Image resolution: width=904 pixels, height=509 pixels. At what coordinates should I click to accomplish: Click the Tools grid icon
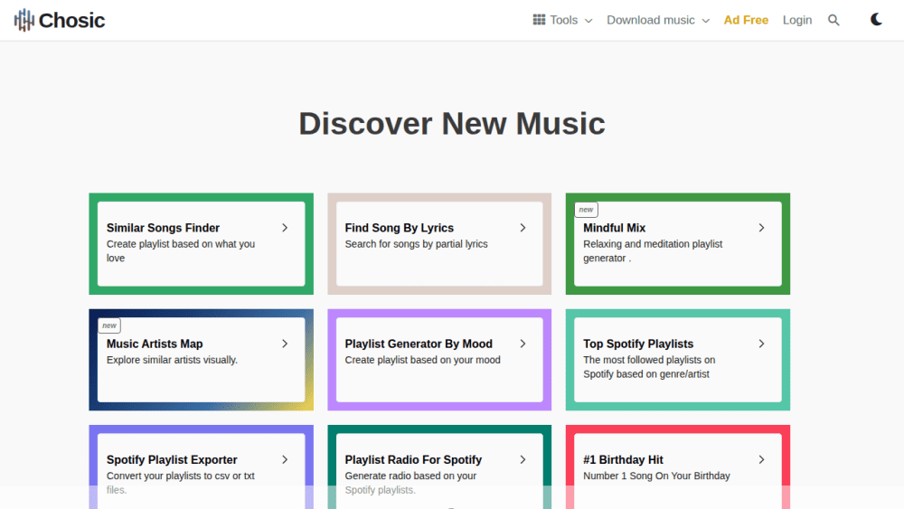pyautogui.click(x=539, y=20)
